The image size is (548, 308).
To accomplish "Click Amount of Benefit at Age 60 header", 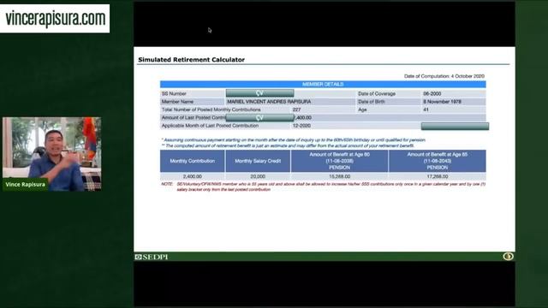I will (x=339, y=161).
